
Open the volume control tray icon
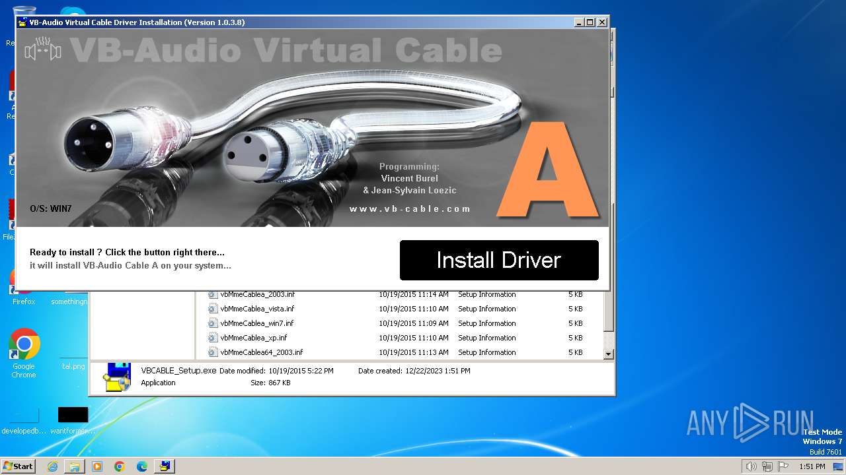pos(751,466)
